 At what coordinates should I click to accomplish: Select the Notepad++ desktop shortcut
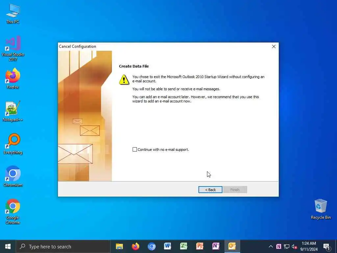(13, 111)
